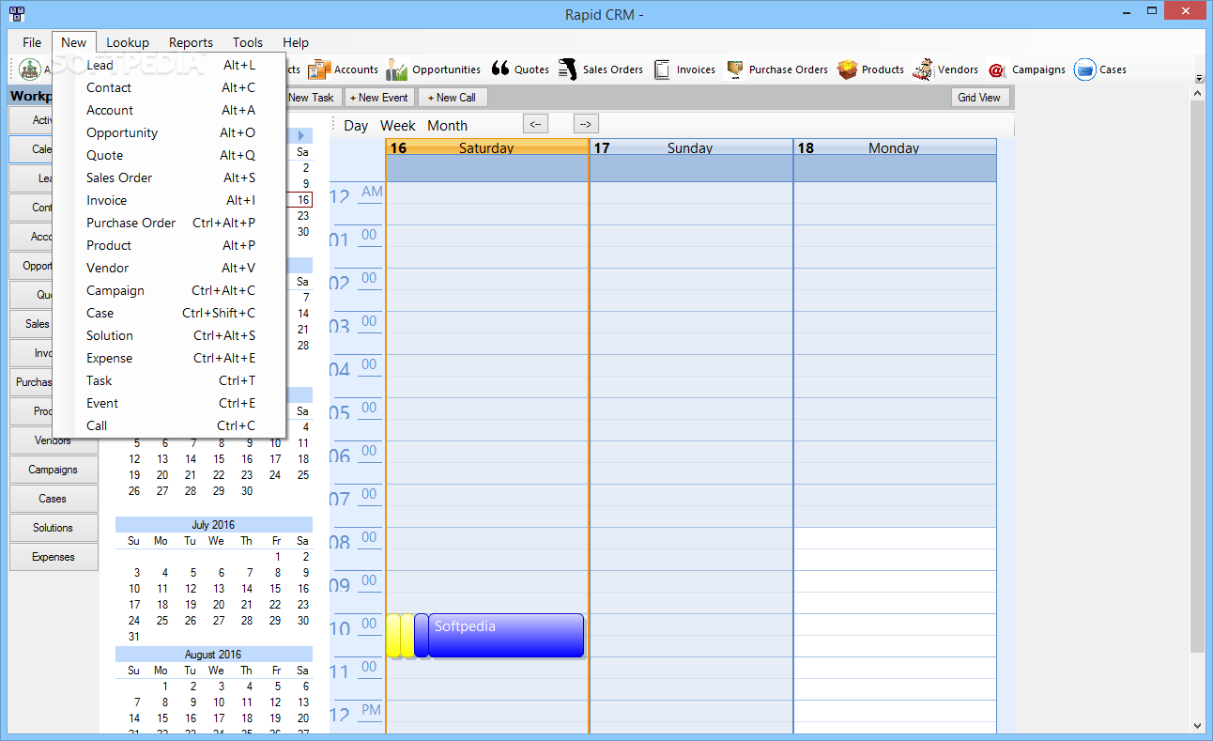Select August 10 in the mini calendar

pyautogui.click(x=219, y=702)
